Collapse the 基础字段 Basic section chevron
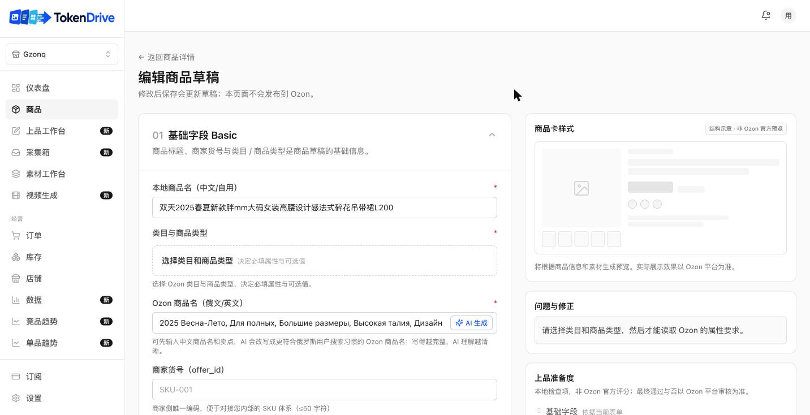 (492, 135)
